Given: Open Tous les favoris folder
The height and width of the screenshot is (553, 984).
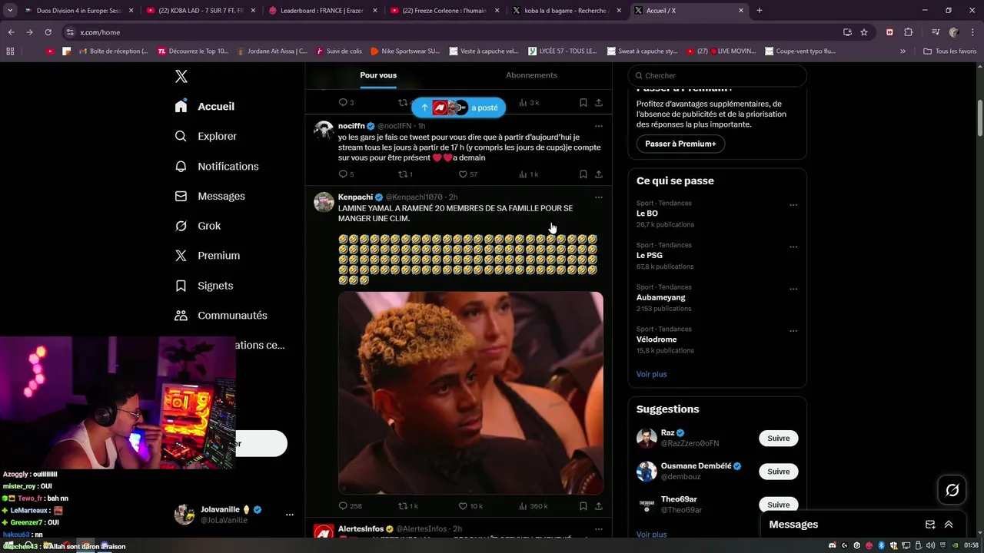Looking at the screenshot, I should click(x=950, y=51).
